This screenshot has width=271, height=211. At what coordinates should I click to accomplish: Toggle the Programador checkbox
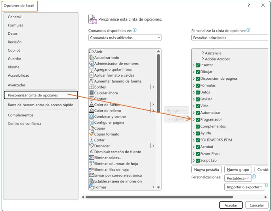pyautogui.click(x=198, y=120)
